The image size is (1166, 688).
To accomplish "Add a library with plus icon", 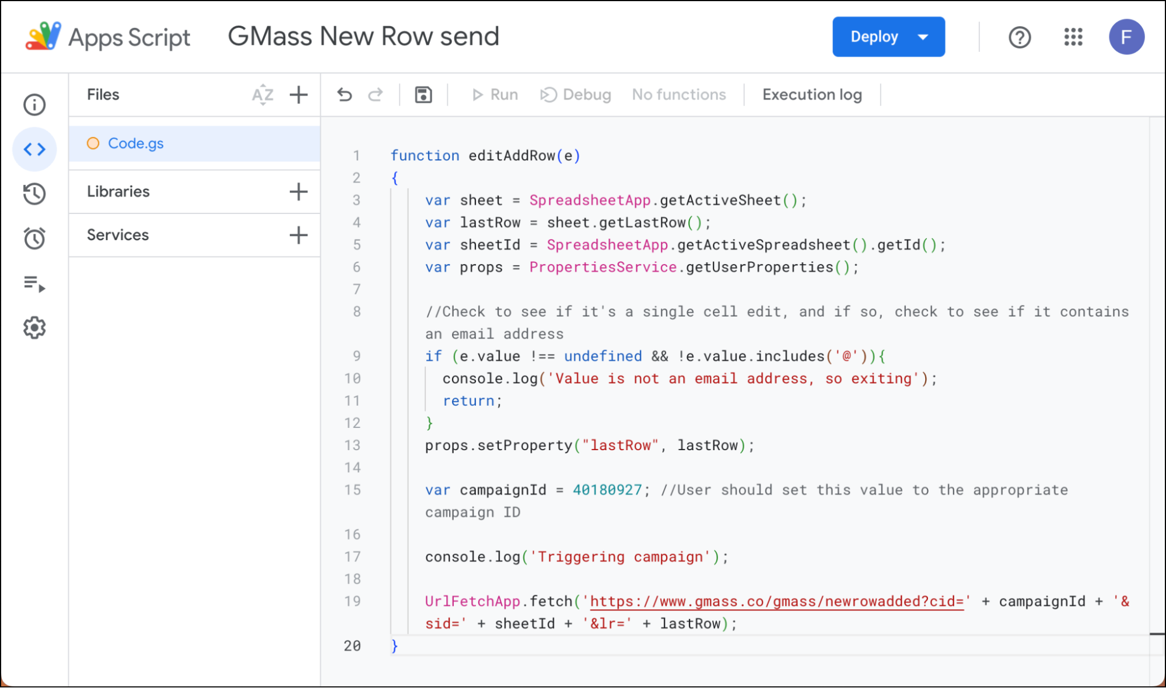I will (x=299, y=191).
